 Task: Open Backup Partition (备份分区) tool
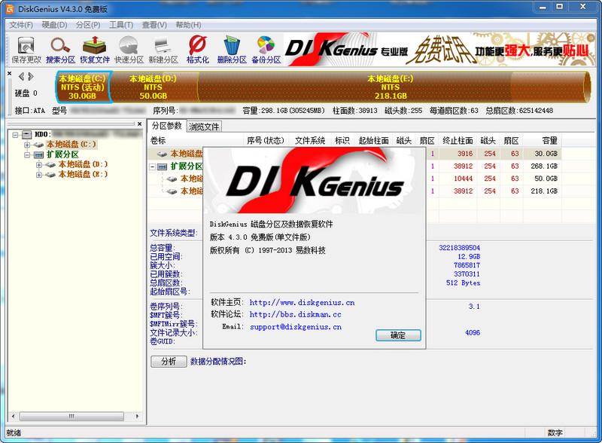pos(266,50)
